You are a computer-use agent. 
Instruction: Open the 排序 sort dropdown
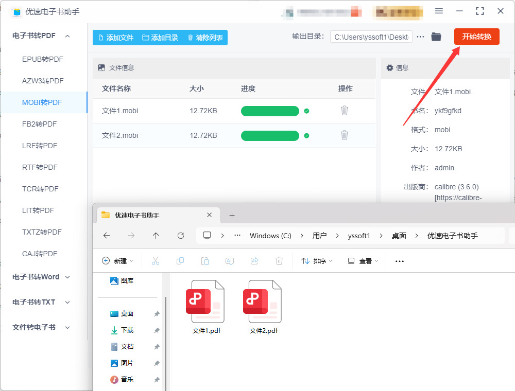pos(317,261)
